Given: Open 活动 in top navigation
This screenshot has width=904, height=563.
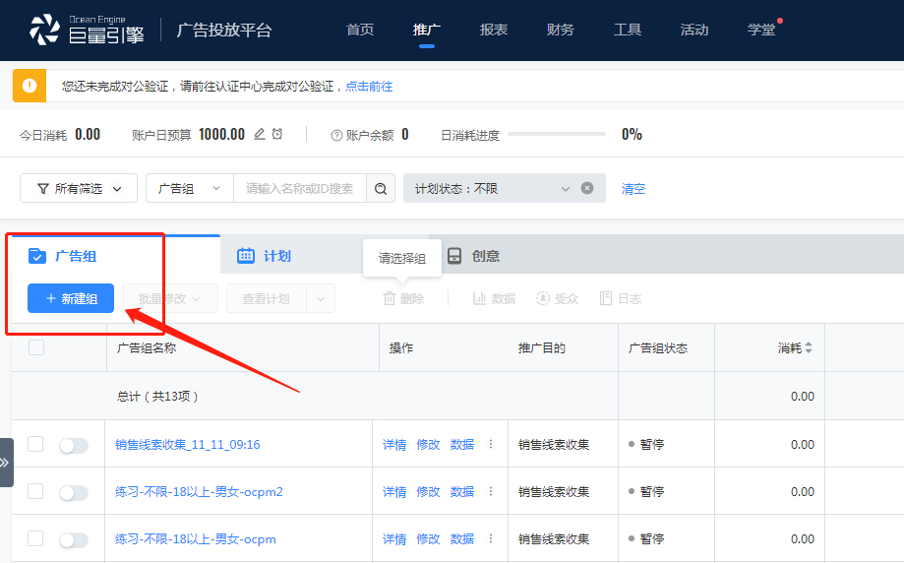Looking at the screenshot, I should (694, 30).
